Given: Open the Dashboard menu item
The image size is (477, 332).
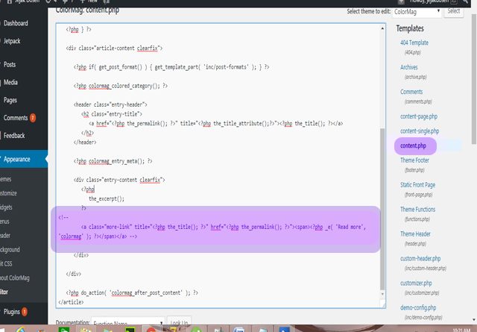Looking at the screenshot, I should click(16, 23).
